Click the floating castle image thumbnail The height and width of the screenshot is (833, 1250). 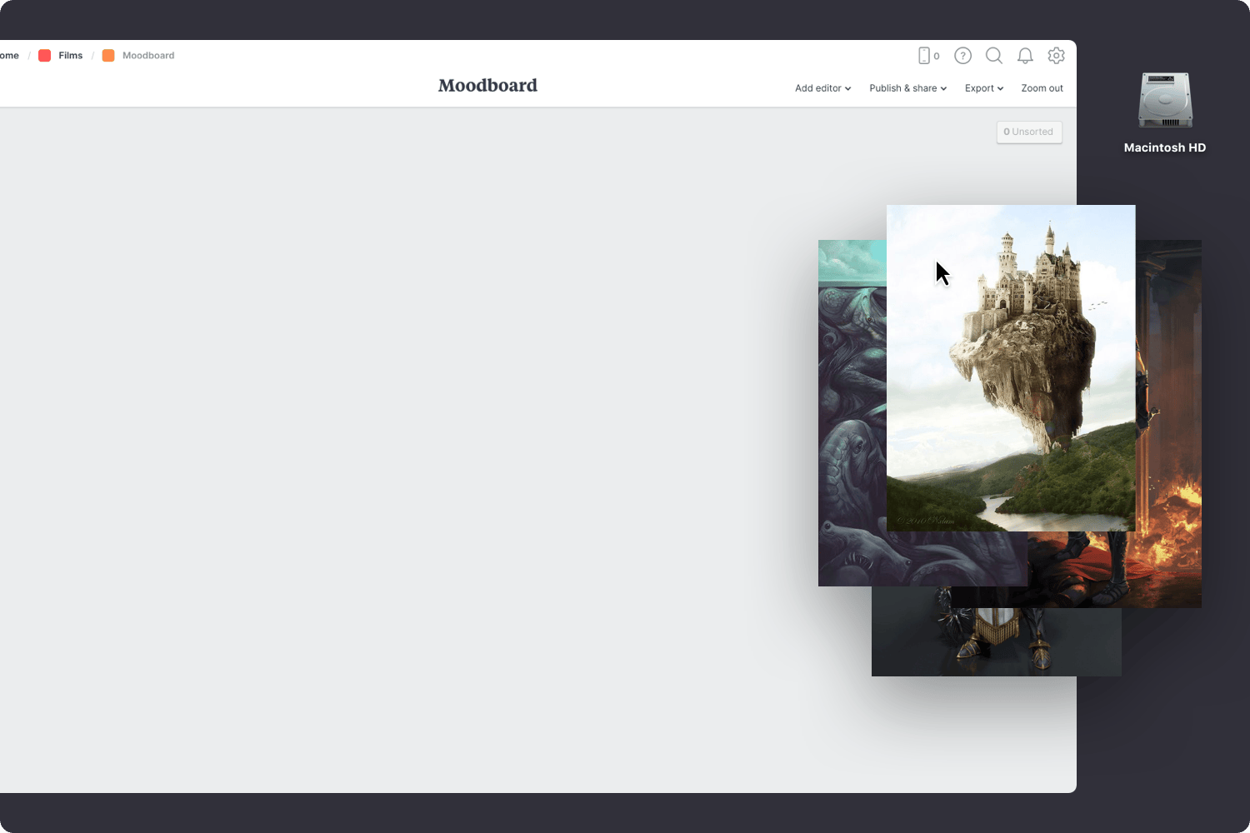coord(1011,367)
